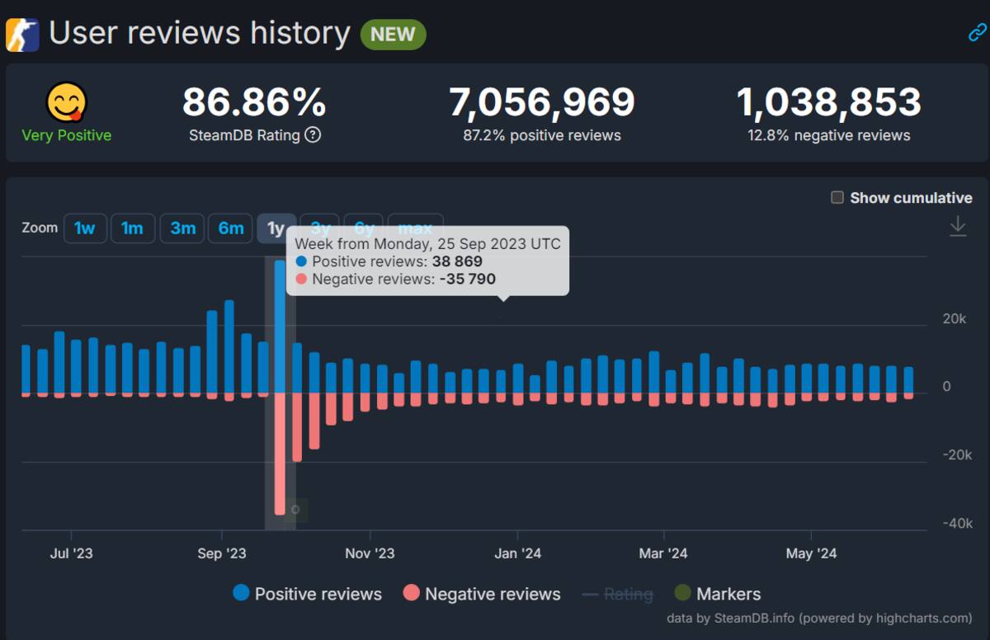Screen dimensions: 990x640
Task: Copy the section permalink chain icon
Action: point(978,33)
